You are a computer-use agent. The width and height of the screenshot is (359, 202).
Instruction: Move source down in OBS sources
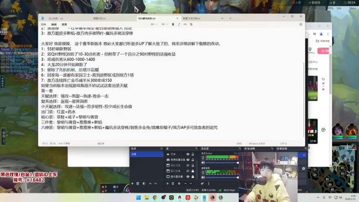point(190,184)
